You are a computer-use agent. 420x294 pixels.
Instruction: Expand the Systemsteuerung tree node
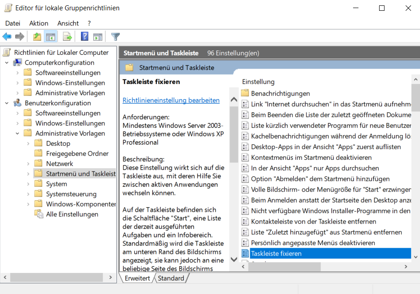(x=28, y=194)
